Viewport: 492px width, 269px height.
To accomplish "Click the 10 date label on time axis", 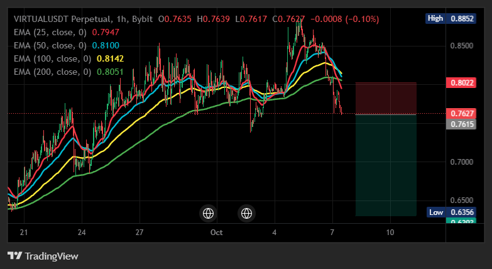I will [390, 233].
